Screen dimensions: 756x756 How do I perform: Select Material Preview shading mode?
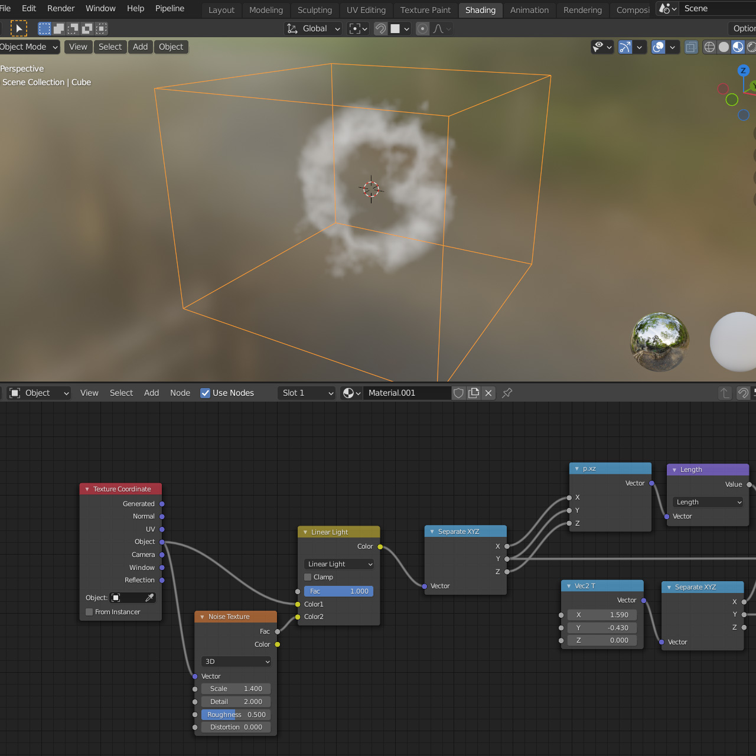[738, 47]
